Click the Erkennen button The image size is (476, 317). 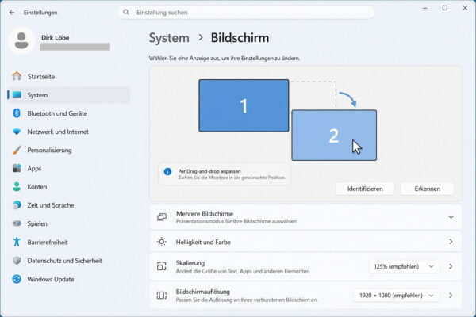(x=427, y=189)
